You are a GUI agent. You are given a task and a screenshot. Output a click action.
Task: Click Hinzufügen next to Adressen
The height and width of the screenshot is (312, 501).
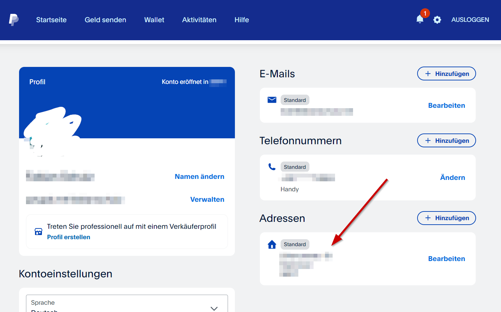[447, 218]
